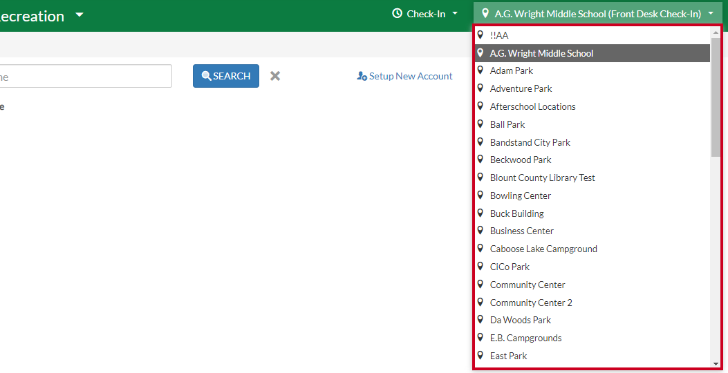Click the user-plus icon by Setup New Account

[362, 76]
